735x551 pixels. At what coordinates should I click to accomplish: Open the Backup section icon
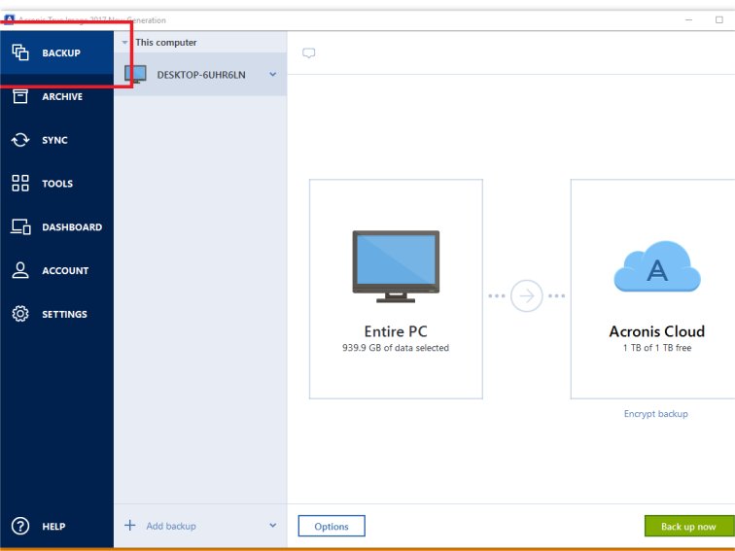click(x=20, y=52)
